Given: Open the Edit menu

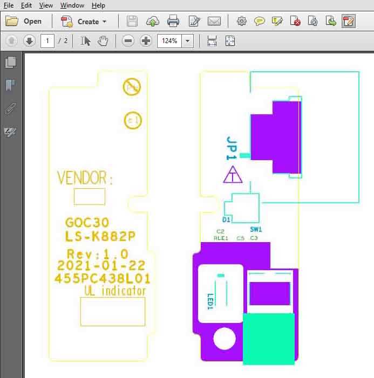Looking at the screenshot, I should [26, 5].
